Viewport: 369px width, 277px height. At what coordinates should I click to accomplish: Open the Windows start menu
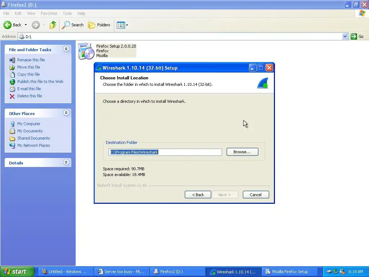point(17,272)
